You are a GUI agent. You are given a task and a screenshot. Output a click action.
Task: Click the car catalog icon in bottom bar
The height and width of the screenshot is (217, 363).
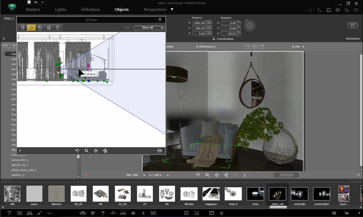pyautogui.click(x=123, y=213)
